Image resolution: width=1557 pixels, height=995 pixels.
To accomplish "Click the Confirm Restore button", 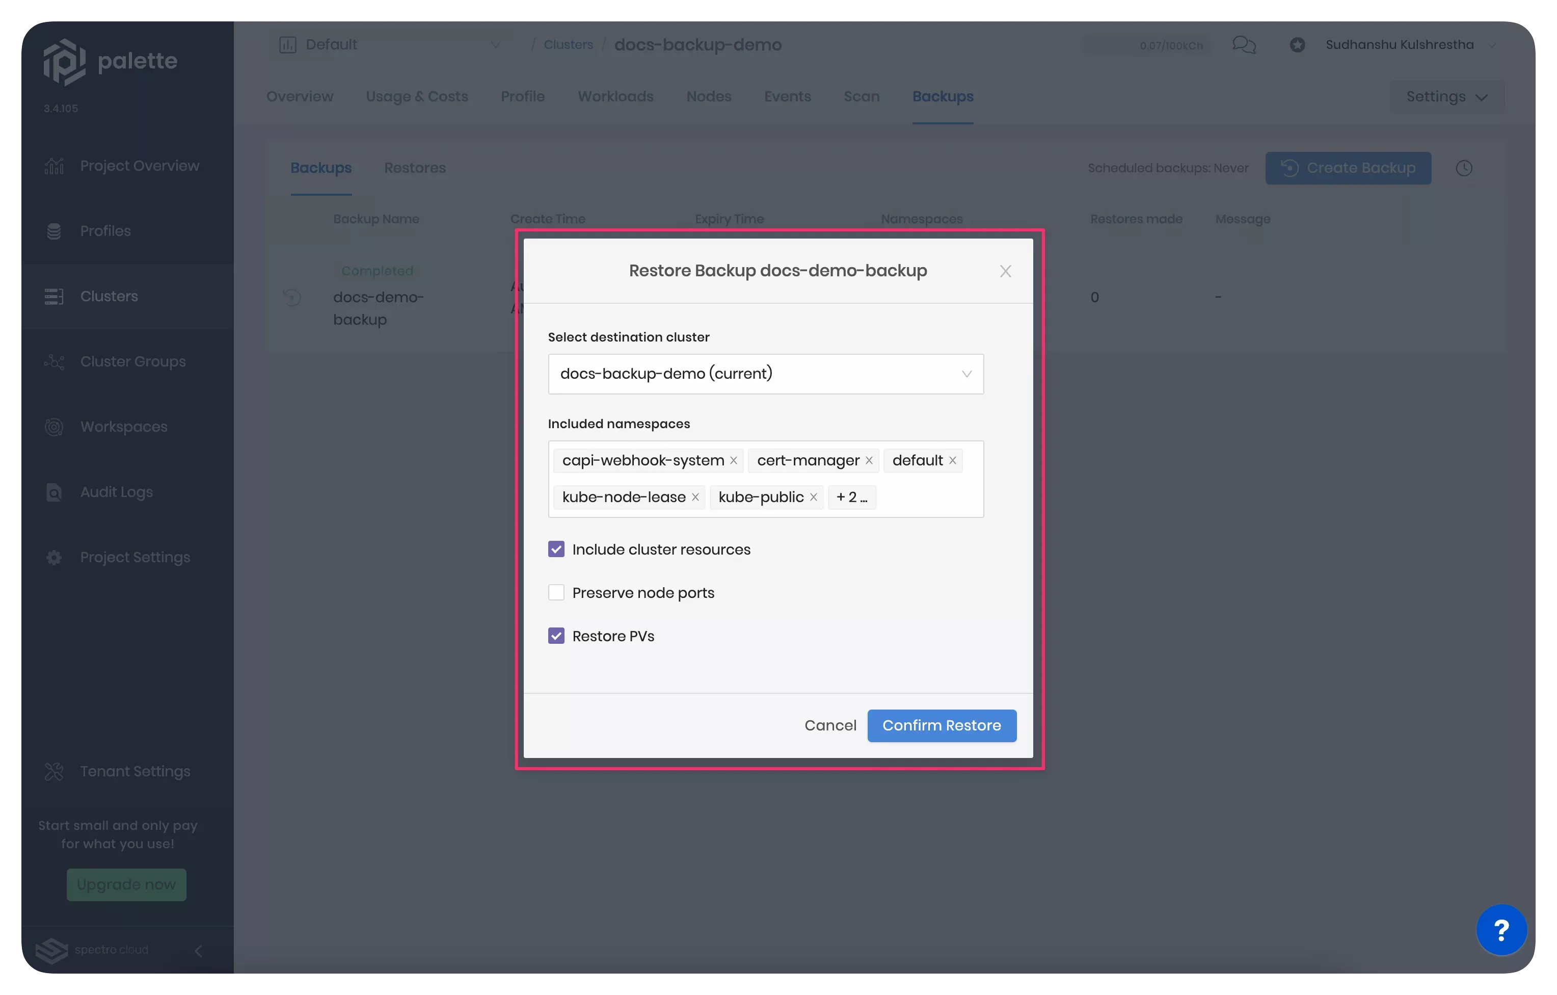I will coord(942,725).
